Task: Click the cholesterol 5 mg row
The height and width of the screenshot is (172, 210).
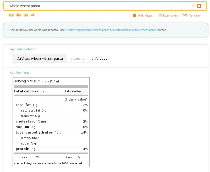Action: [x=51, y=121]
